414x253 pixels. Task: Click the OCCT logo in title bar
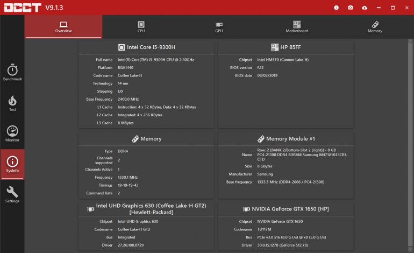click(23, 8)
